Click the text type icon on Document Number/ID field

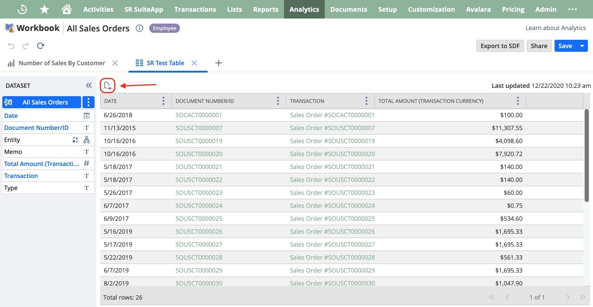(86, 128)
